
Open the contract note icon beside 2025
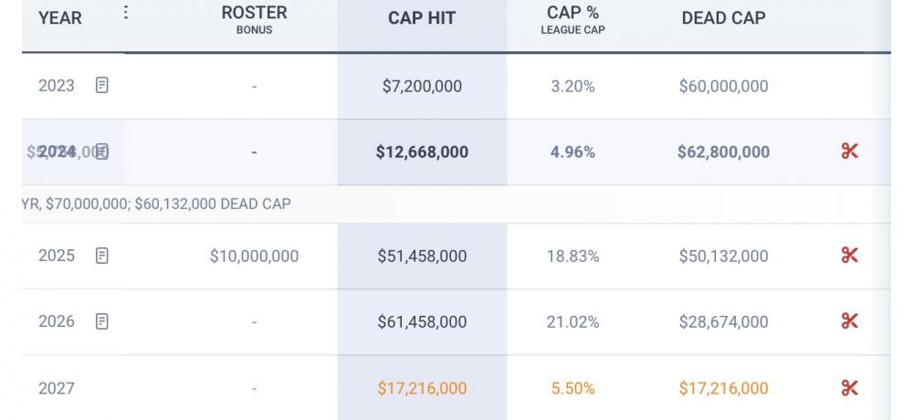pyautogui.click(x=102, y=256)
